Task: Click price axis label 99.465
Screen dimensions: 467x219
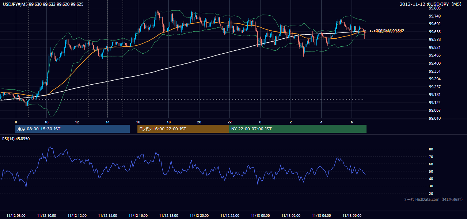Action: [x=435, y=55]
